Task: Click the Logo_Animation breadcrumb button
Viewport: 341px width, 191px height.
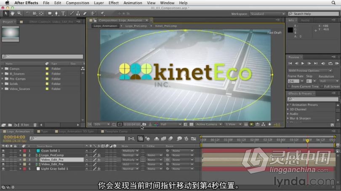Action: click(x=105, y=26)
